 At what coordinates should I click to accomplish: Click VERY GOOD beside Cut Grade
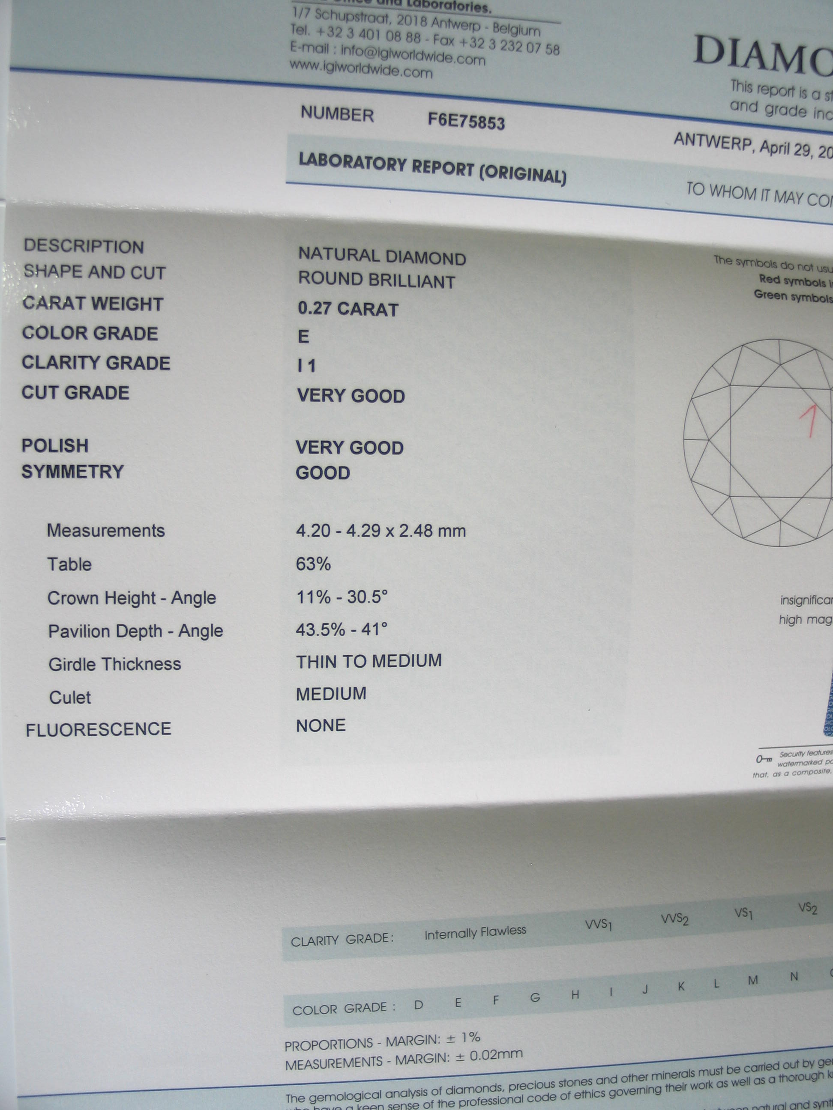[x=351, y=396]
